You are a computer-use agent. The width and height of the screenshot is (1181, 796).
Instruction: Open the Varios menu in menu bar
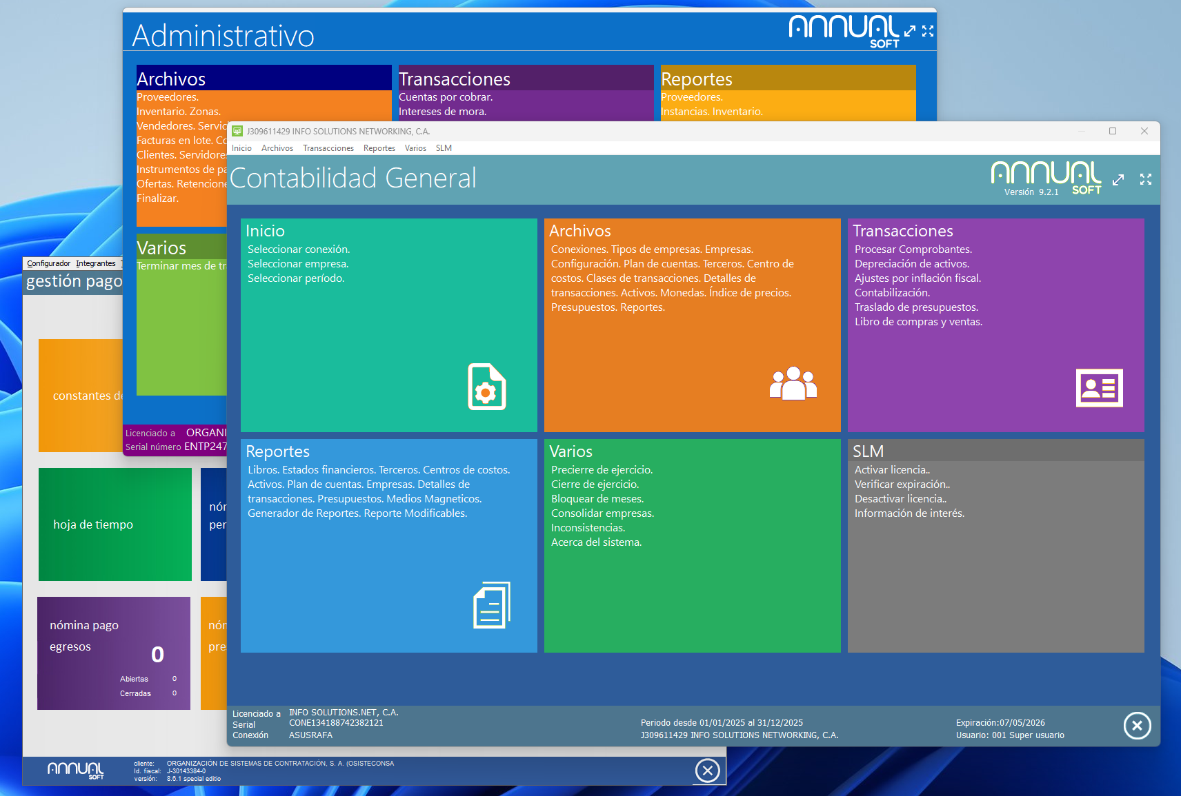[x=415, y=148]
